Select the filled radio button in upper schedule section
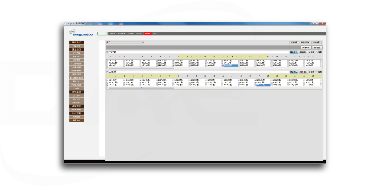 310,52
